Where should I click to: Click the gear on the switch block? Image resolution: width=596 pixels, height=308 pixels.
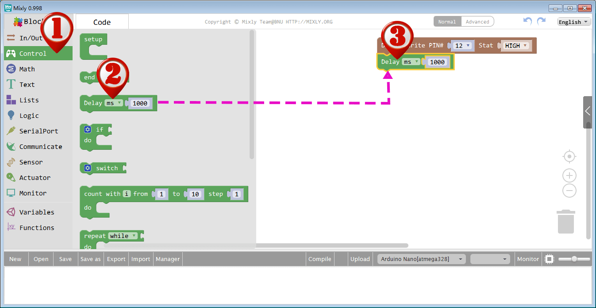pos(87,168)
